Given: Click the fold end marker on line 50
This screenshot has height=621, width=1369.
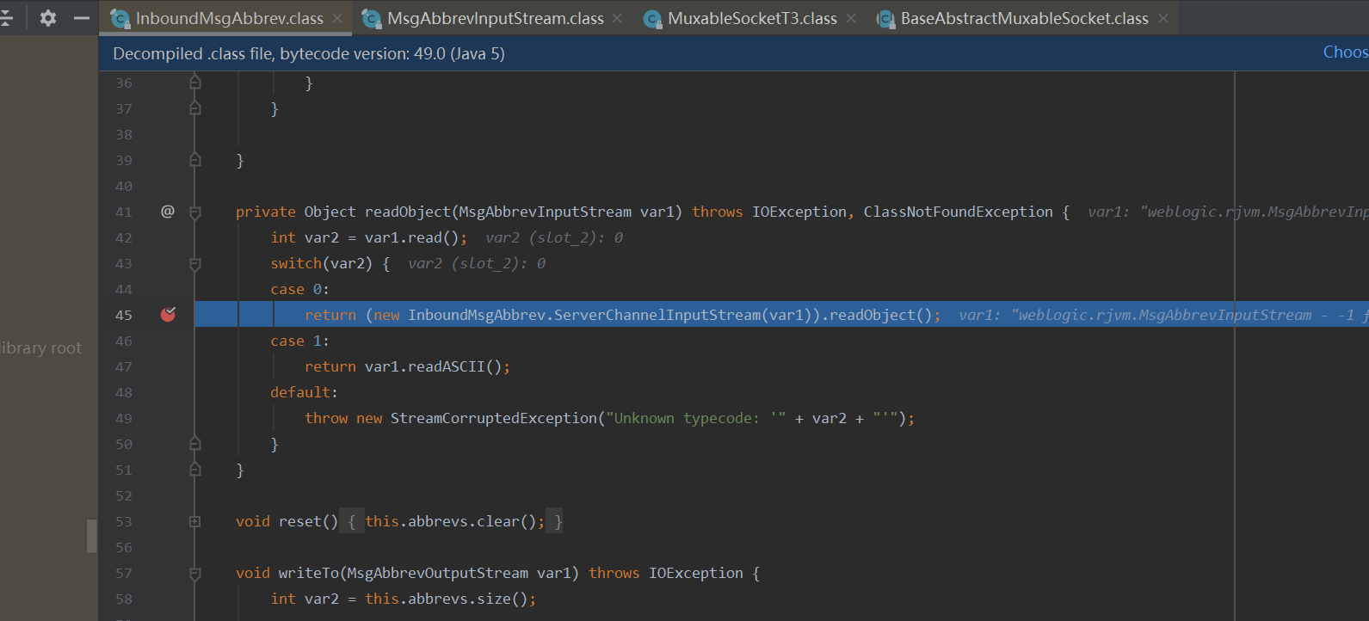Looking at the screenshot, I should pos(195,444).
